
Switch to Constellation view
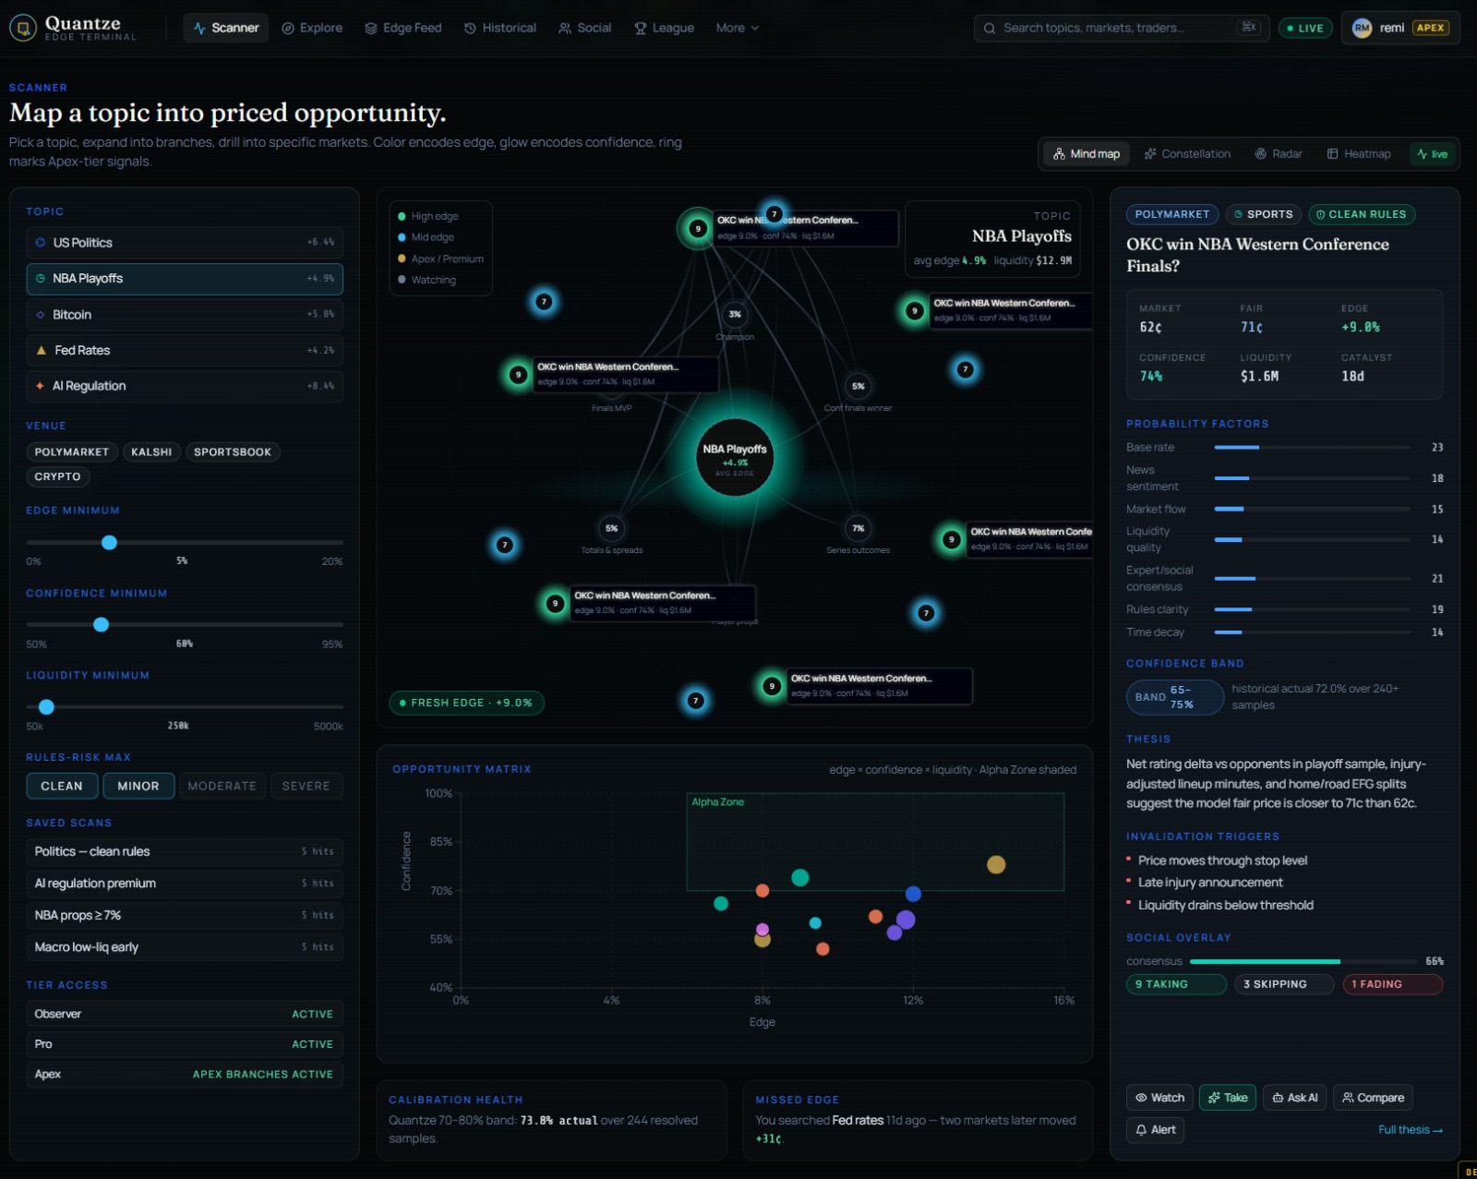click(x=1187, y=154)
